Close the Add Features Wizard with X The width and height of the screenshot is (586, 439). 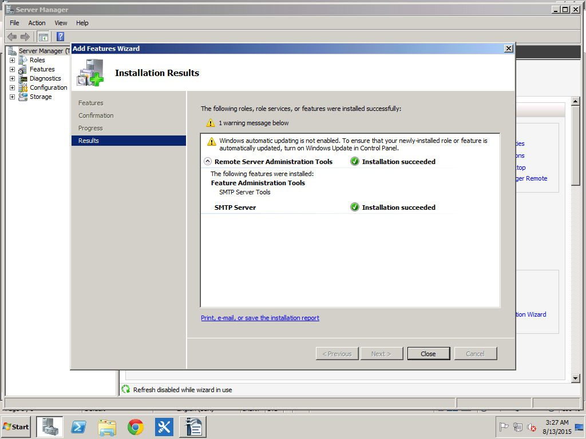[508, 49]
